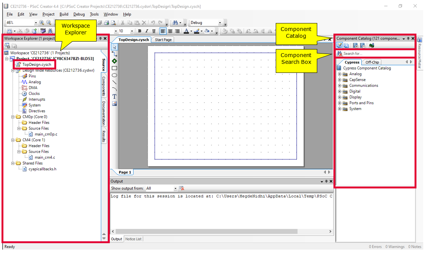Open the Debug configuration dropdown

pos(220,23)
